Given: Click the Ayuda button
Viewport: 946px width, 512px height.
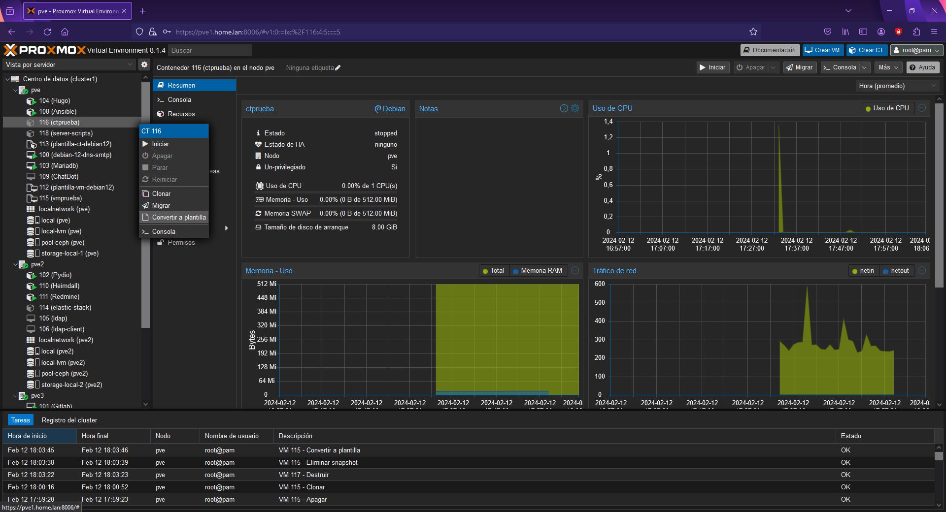Looking at the screenshot, I should click(923, 67).
